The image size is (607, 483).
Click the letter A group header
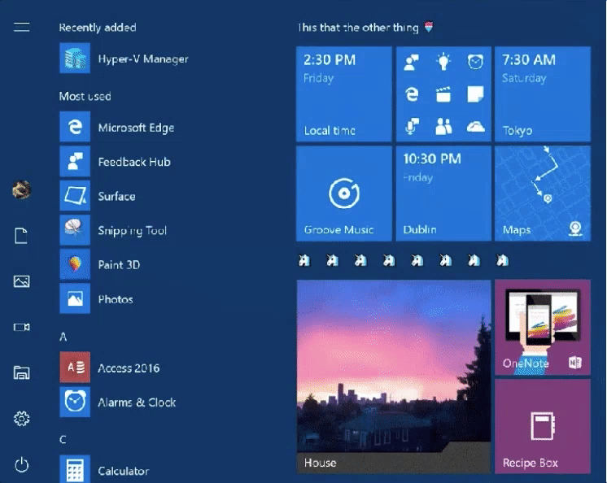coord(63,337)
